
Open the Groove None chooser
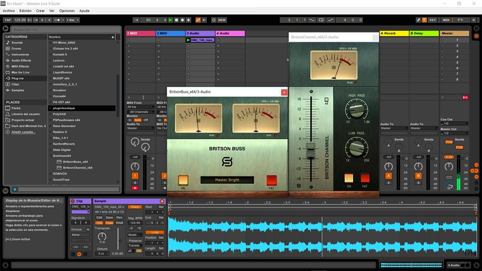pyautogui.click(x=80, y=235)
